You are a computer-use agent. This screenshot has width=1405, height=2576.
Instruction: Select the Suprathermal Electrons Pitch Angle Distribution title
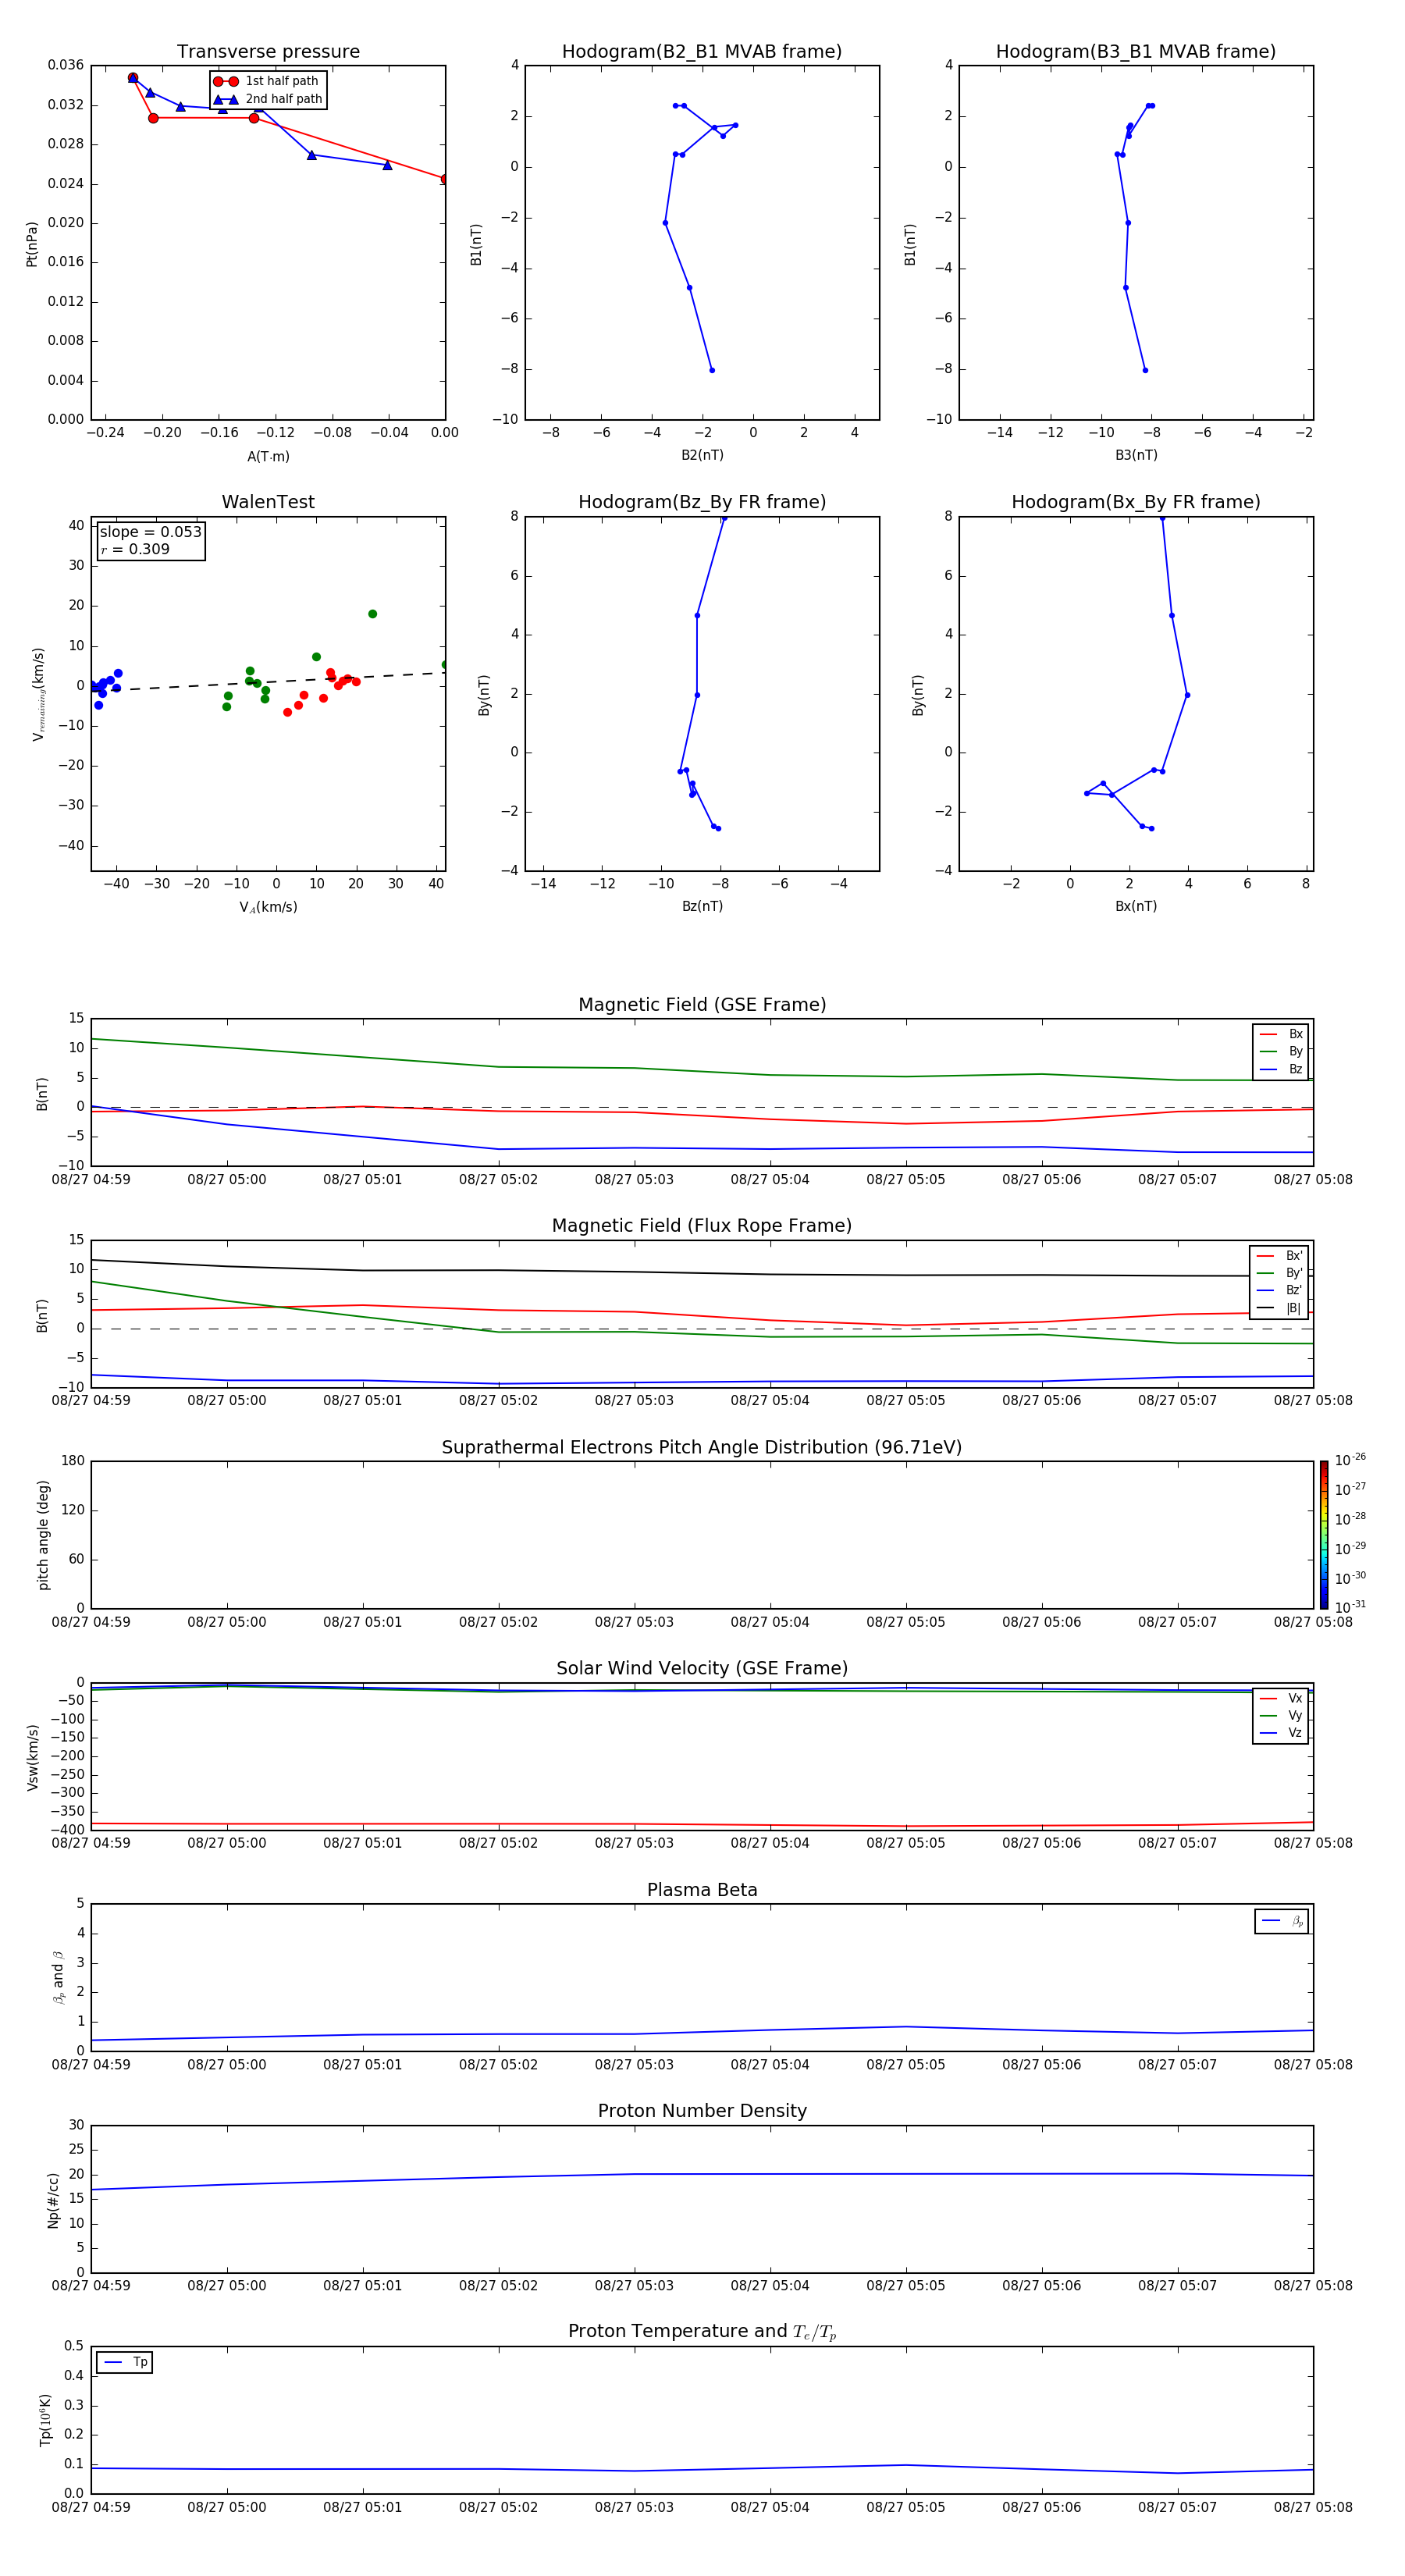(702, 1448)
